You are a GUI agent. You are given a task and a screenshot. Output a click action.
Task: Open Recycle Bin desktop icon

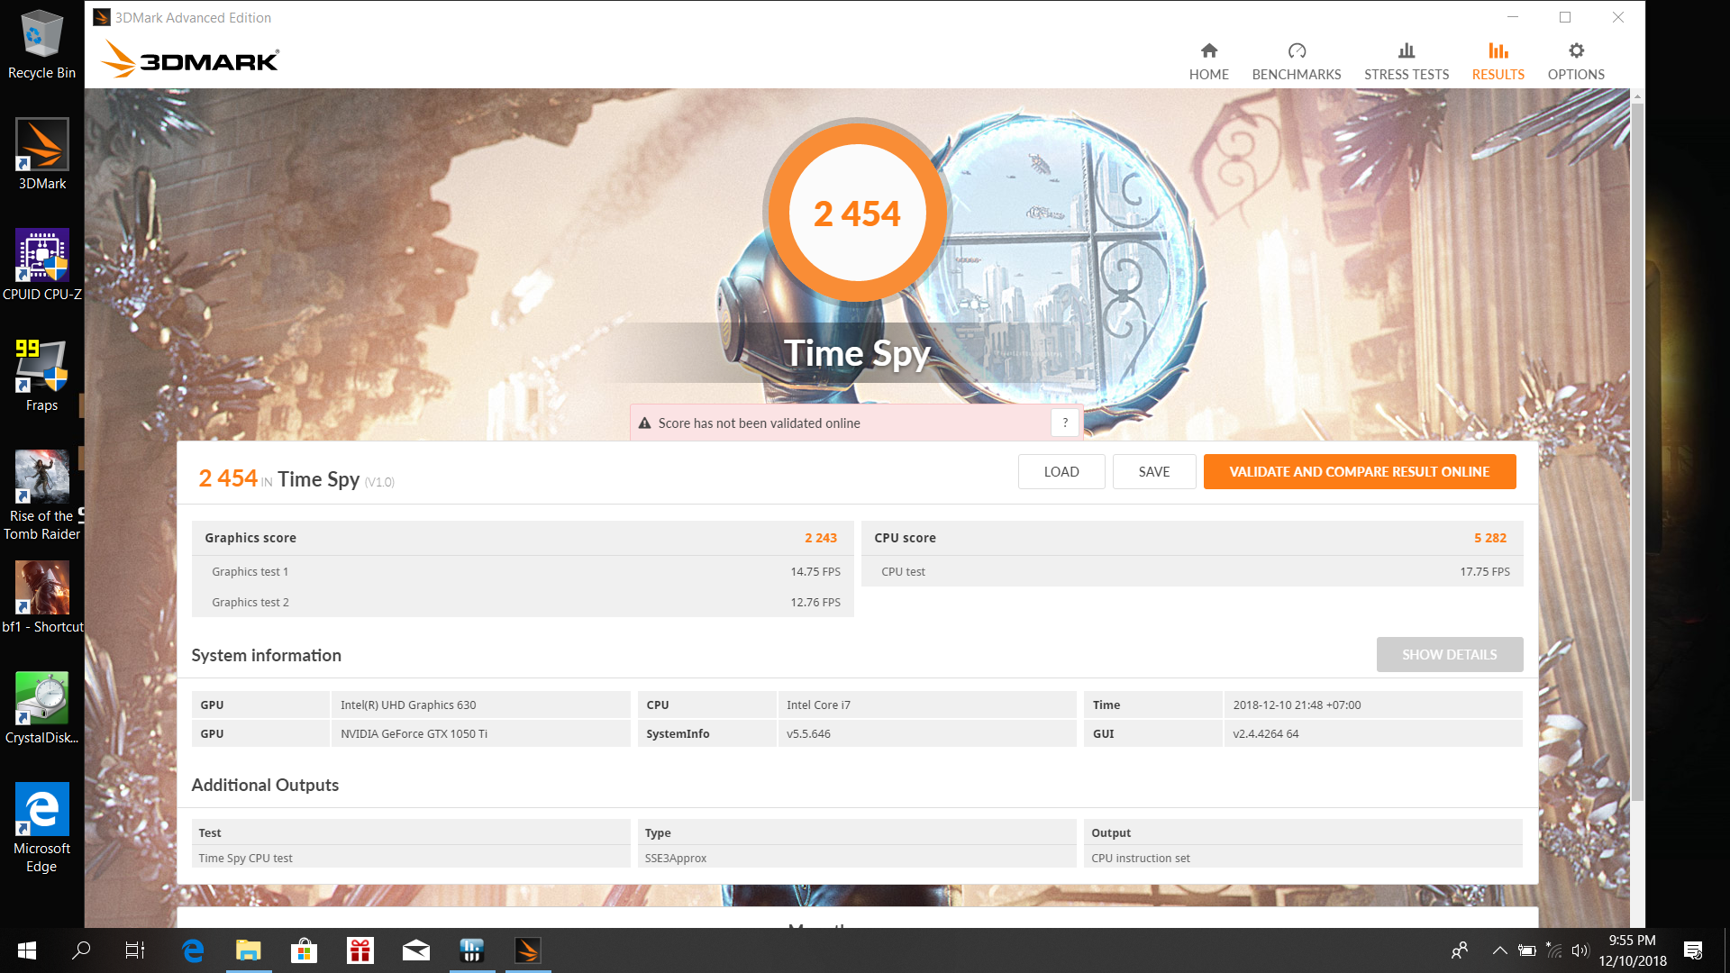(x=41, y=45)
